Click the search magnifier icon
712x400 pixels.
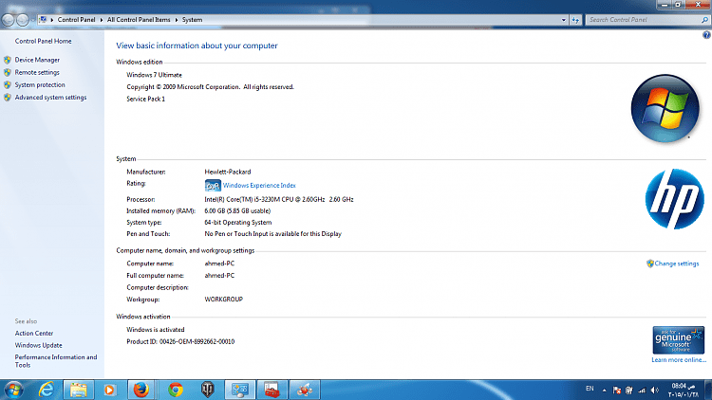[x=704, y=20]
